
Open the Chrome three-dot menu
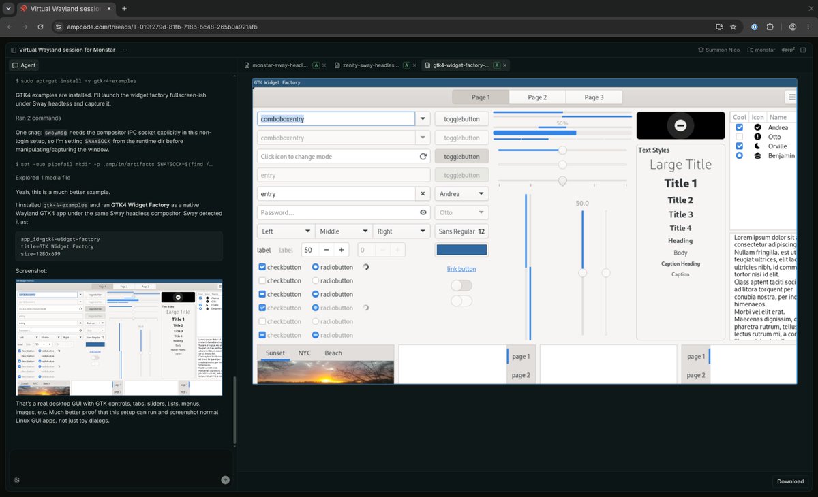click(808, 27)
